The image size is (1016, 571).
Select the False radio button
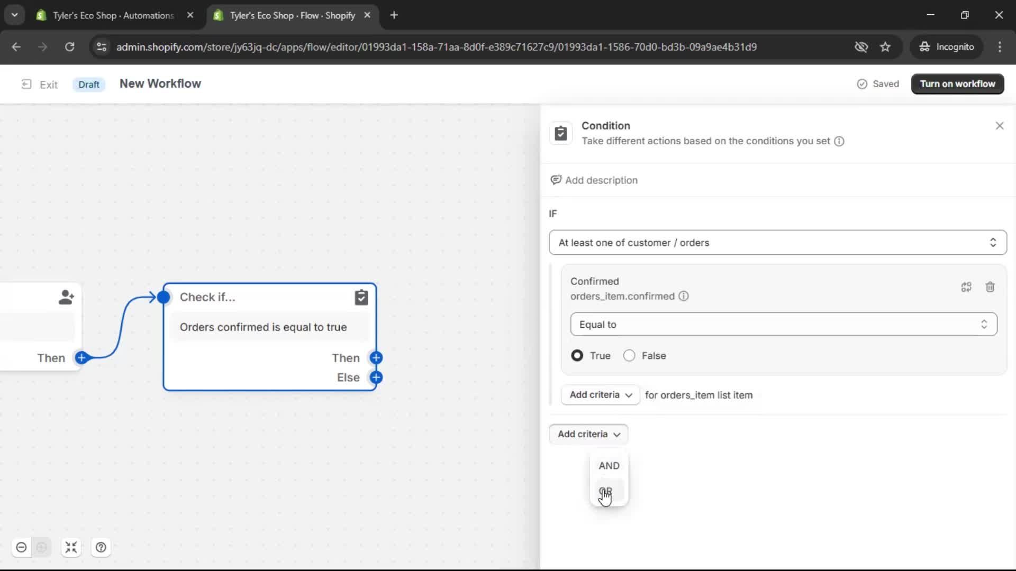tap(629, 355)
